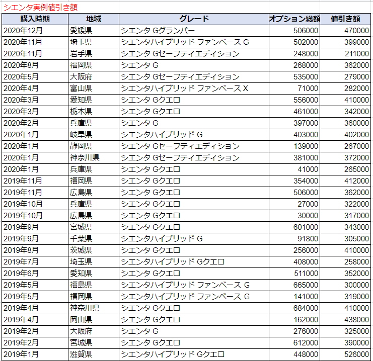The height and width of the screenshot is (361, 373).
Task: Select the 2019年6月 date cell
Action: pos(35,274)
